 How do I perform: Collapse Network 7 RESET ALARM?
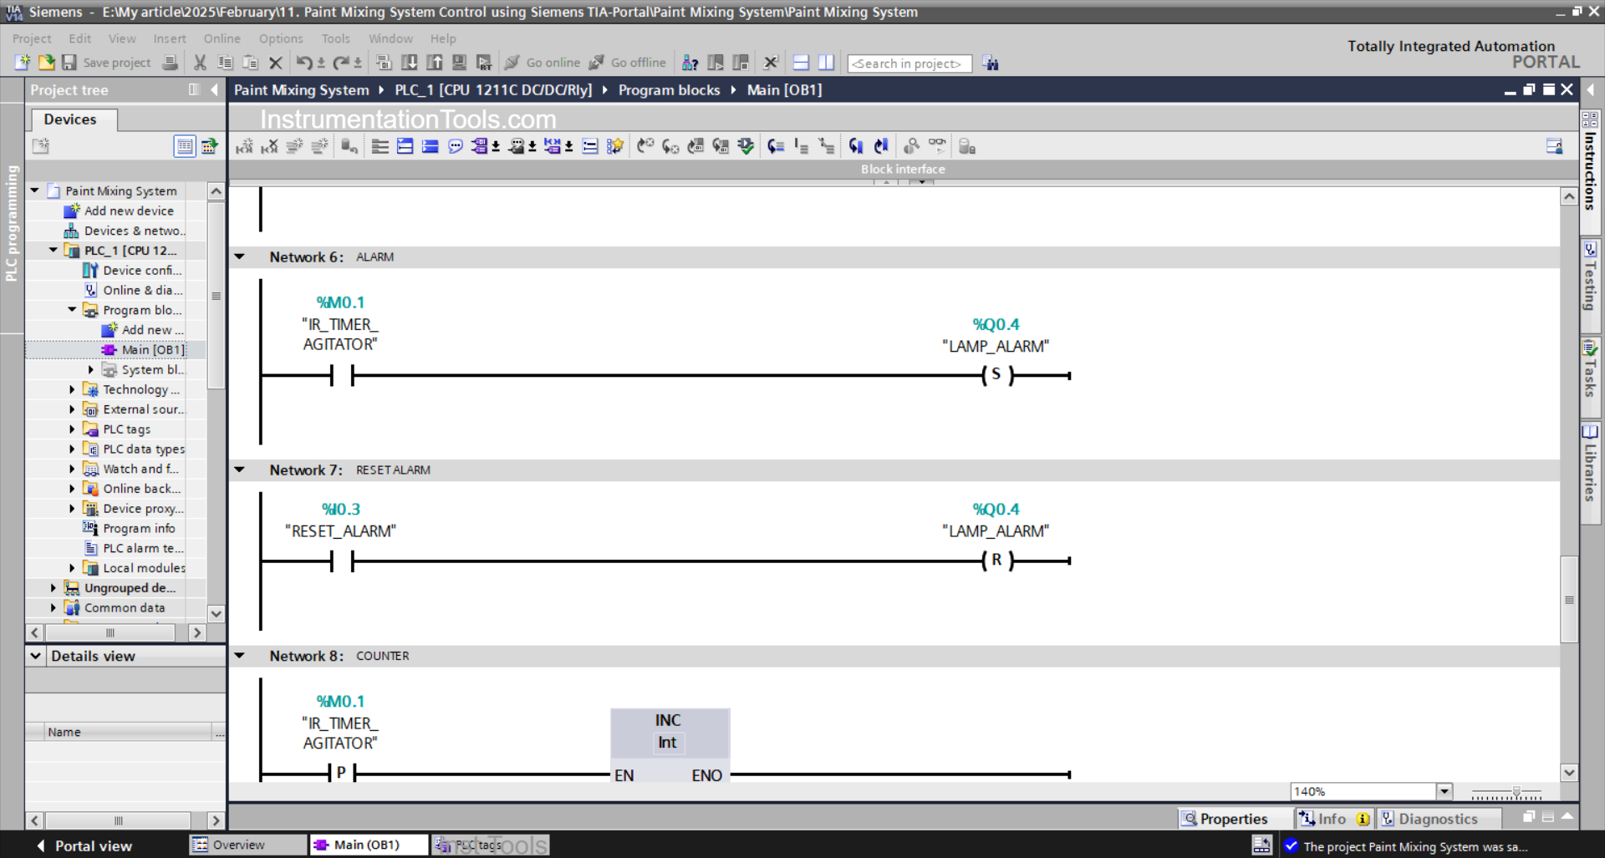click(240, 470)
